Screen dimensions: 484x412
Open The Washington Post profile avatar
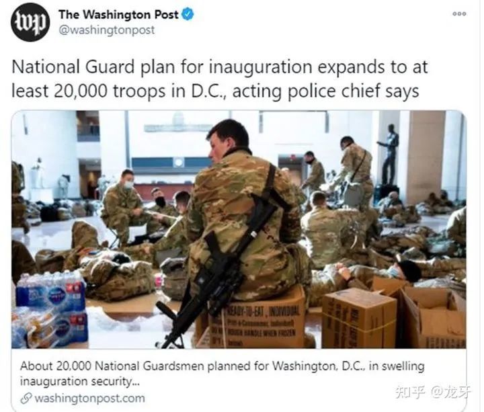(x=30, y=22)
